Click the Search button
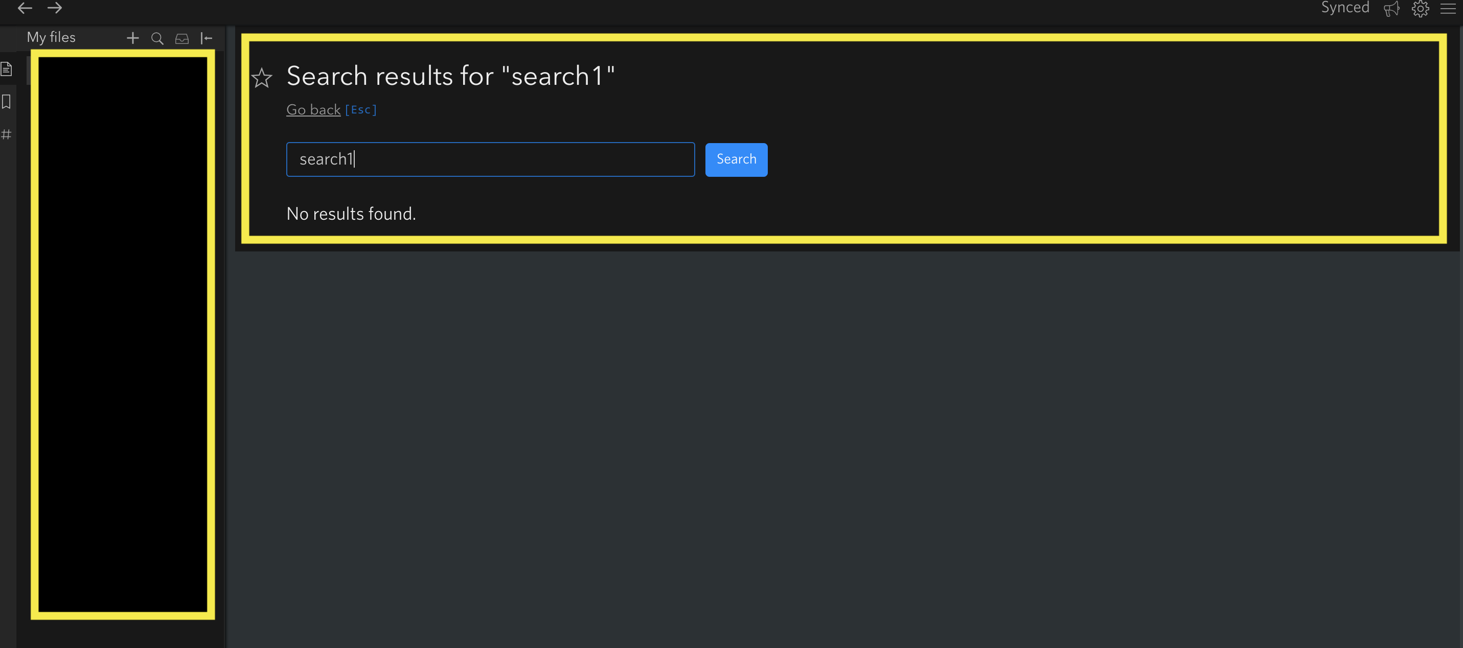This screenshot has height=648, width=1463. (x=737, y=158)
